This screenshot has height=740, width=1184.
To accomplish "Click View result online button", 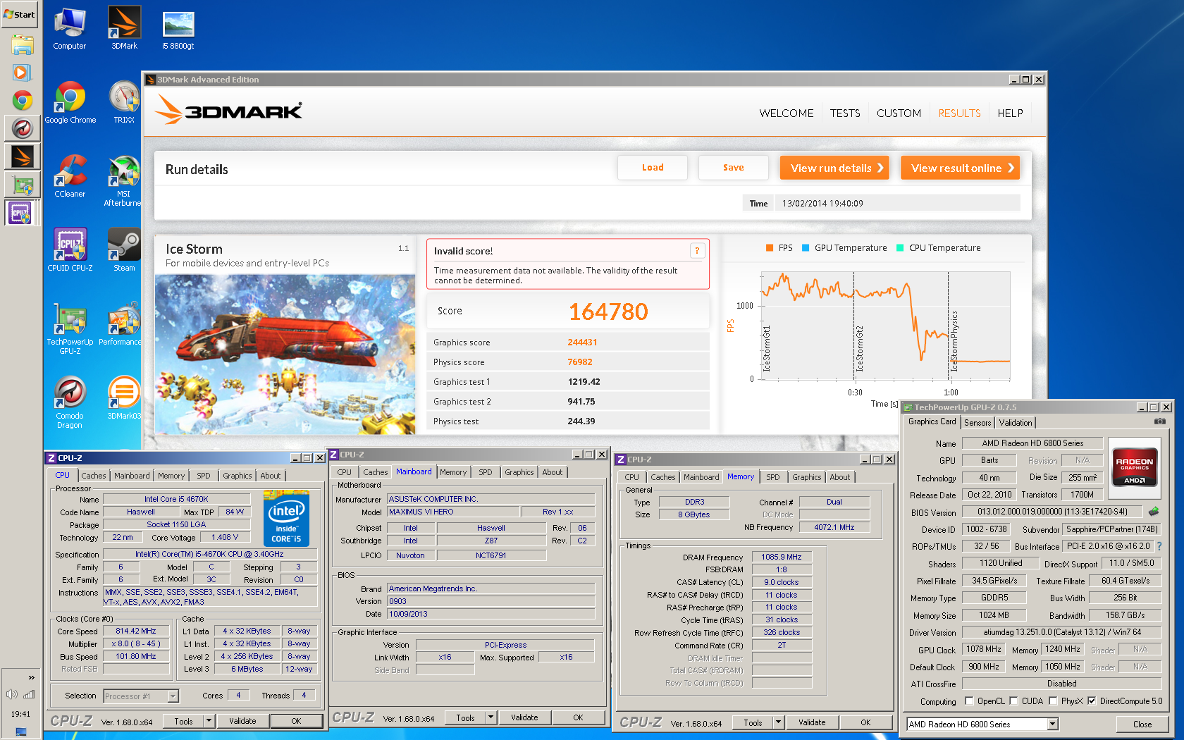I will click(960, 168).
